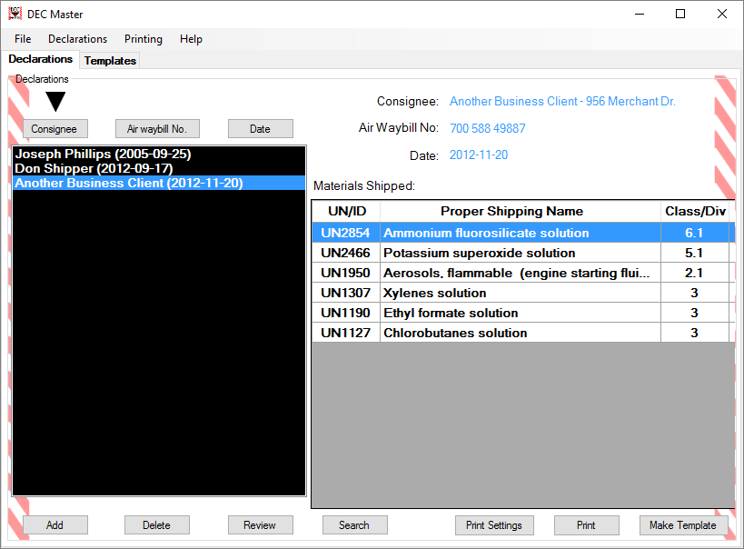Click the Proper Shipping Name column header
This screenshot has width=744, height=549.
click(x=521, y=212)
